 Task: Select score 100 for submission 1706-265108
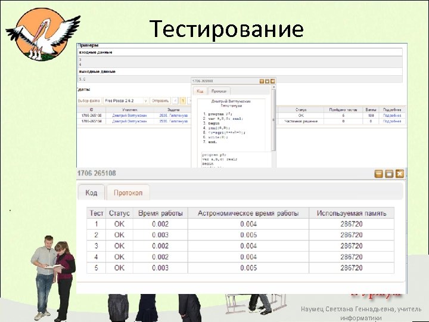click(371, 116)
